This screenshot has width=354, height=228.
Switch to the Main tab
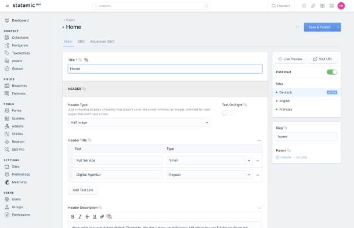(68, 42)
